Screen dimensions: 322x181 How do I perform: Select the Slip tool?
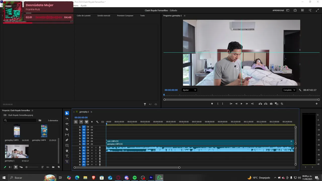pos(67,135)
